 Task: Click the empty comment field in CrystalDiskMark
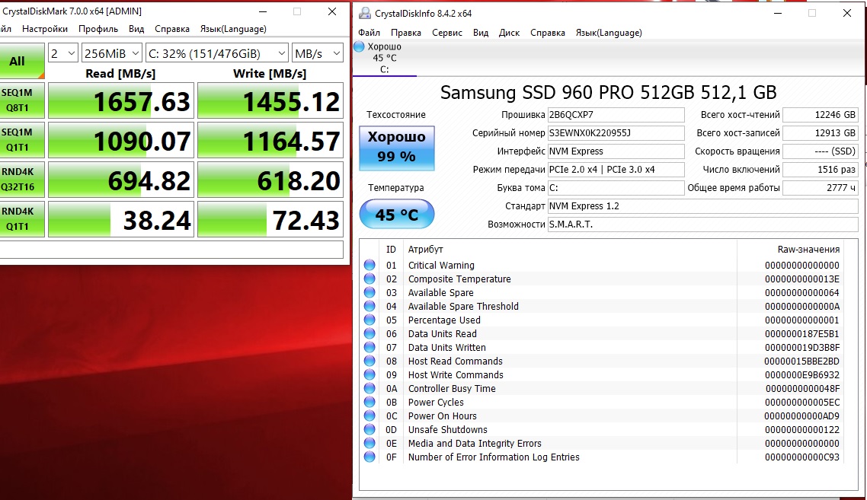coord(171,249)
